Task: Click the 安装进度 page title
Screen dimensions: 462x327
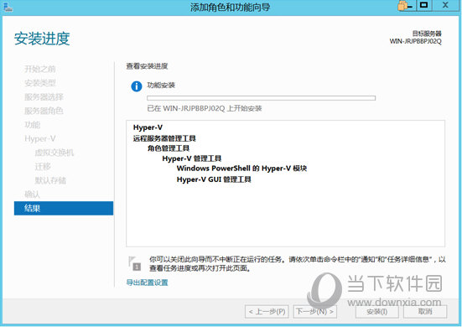Action: point(42,39)
